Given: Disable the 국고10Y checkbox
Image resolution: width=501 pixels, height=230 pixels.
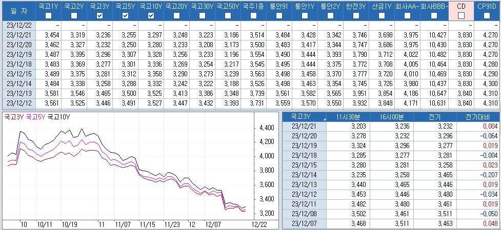Looking at the screenshot, I should click(x=151, y=16).
